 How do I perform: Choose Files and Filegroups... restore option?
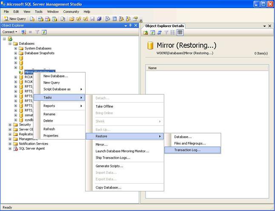point(192,143)
